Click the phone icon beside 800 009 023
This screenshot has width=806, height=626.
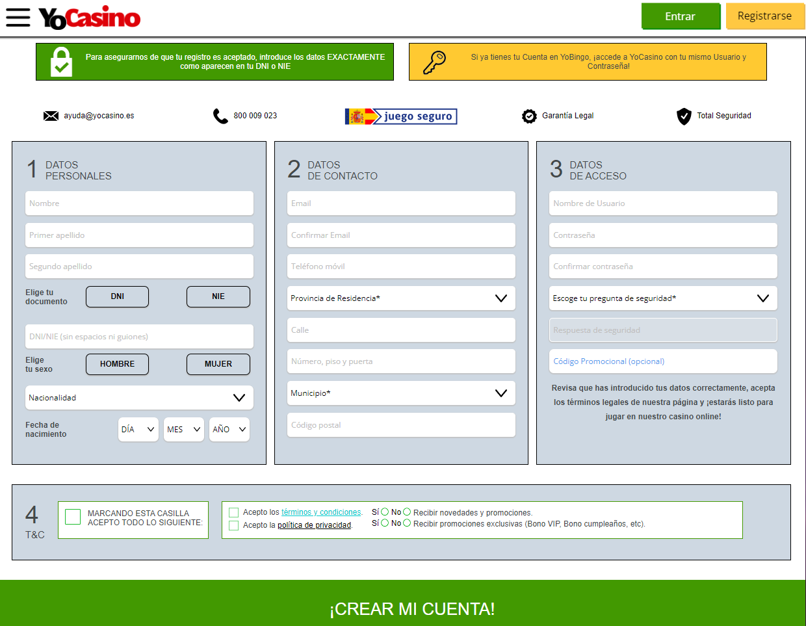220,115
